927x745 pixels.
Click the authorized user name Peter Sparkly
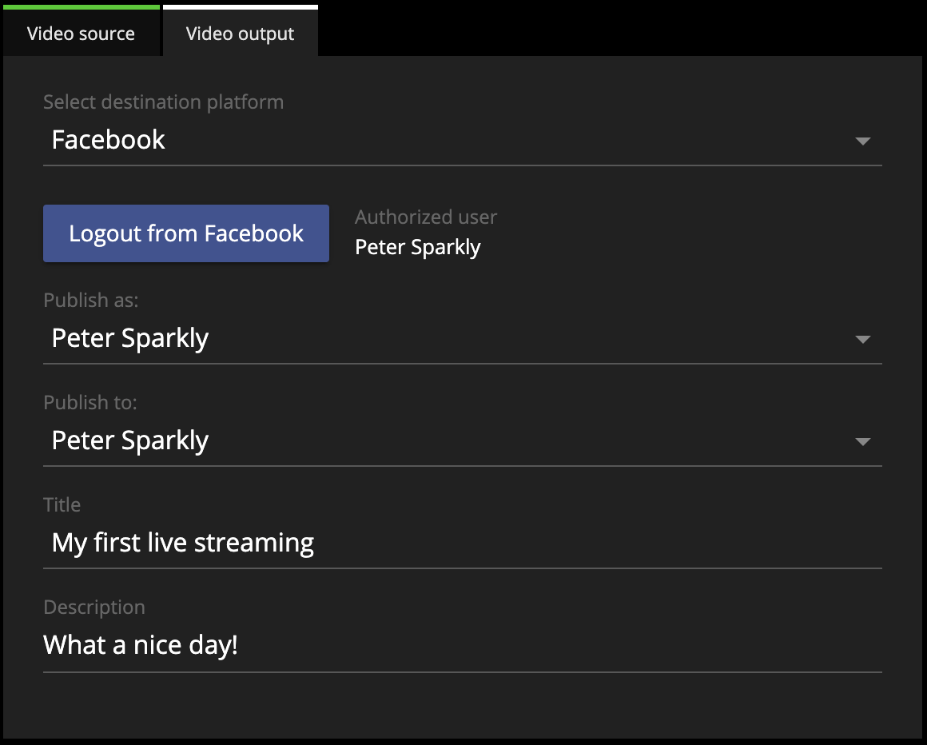click(x=418, y=247)
